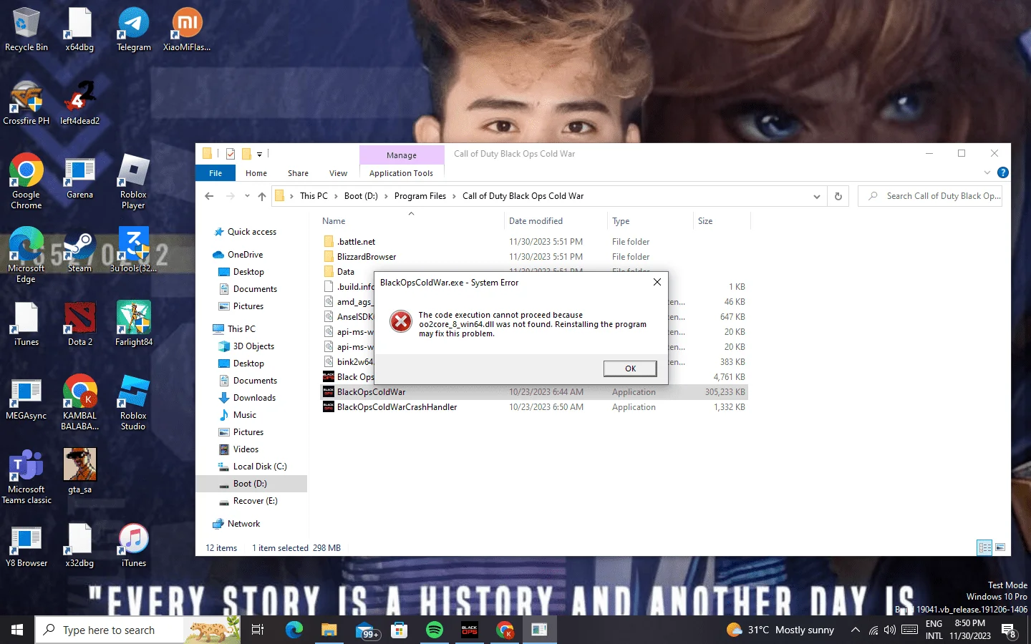Open the Windows Start menu
This screenshot has width=1031, height=644.
pyautogui.click(x=17, y=630)
